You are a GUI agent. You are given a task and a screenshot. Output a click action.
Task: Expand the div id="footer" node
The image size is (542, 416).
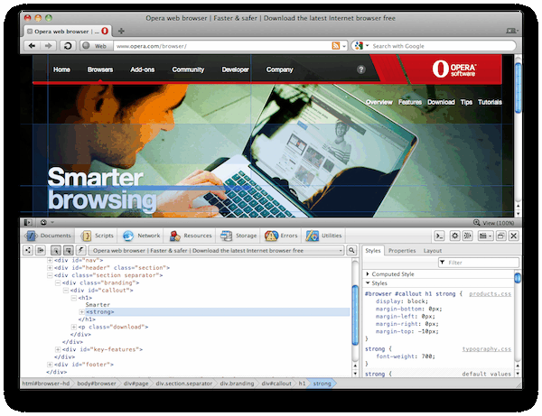50,365
